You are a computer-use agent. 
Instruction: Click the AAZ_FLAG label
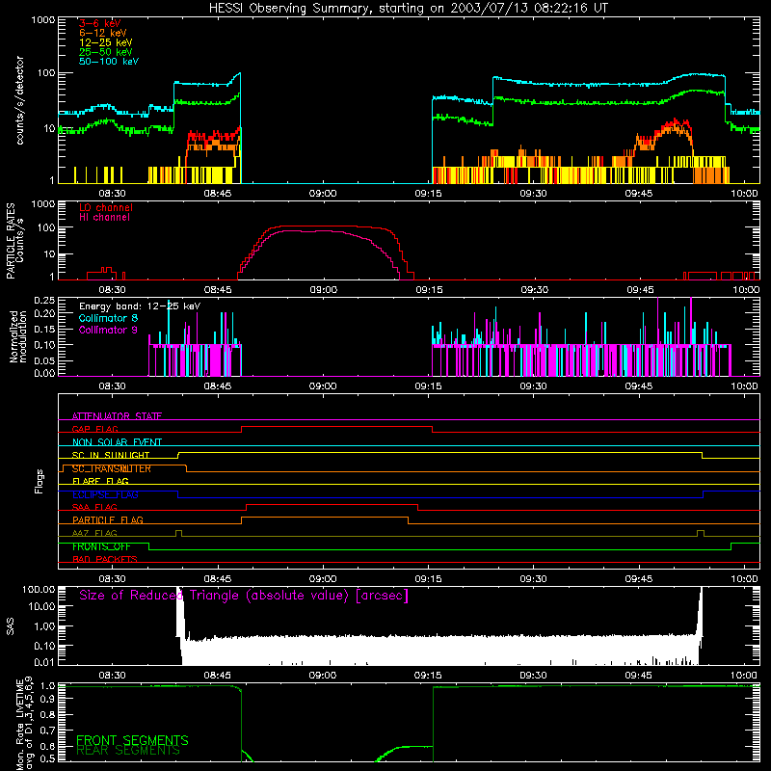tap(94, 533)
